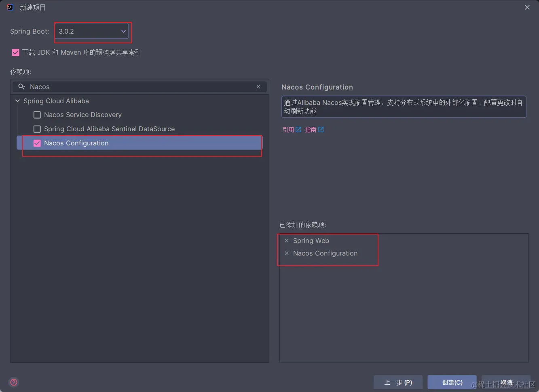Click the IntelliJ IDEA window icon

pos(10,7)
